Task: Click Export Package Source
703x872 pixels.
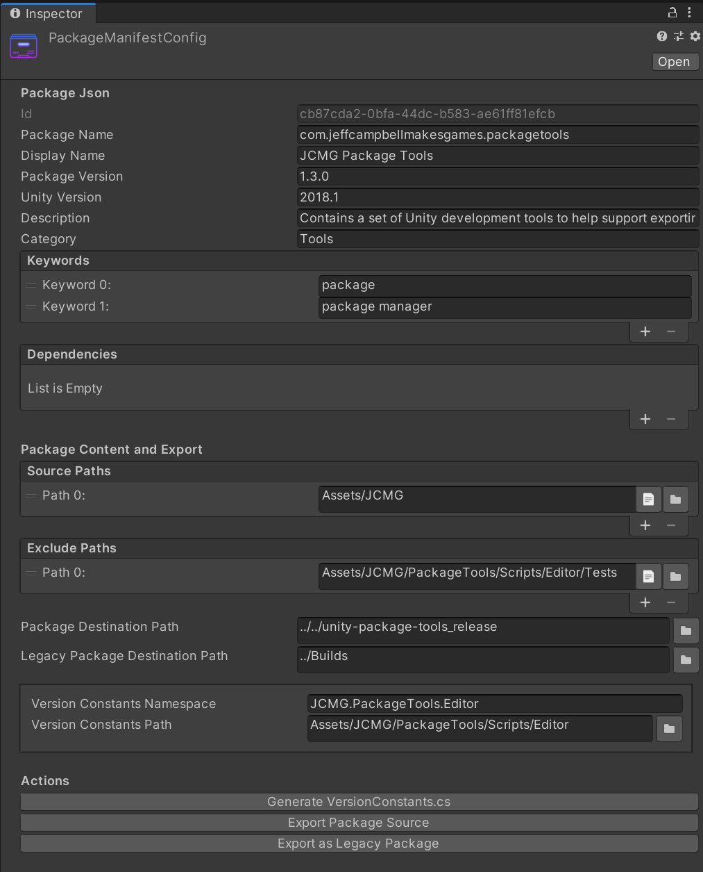Action: (x=358, y=822)
